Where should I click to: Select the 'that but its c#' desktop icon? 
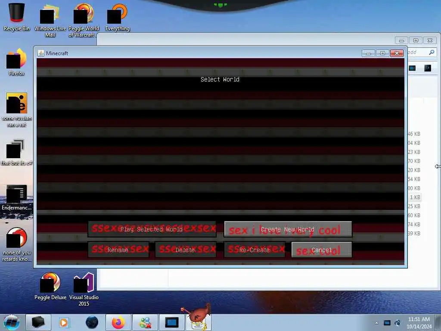(17, 152)
